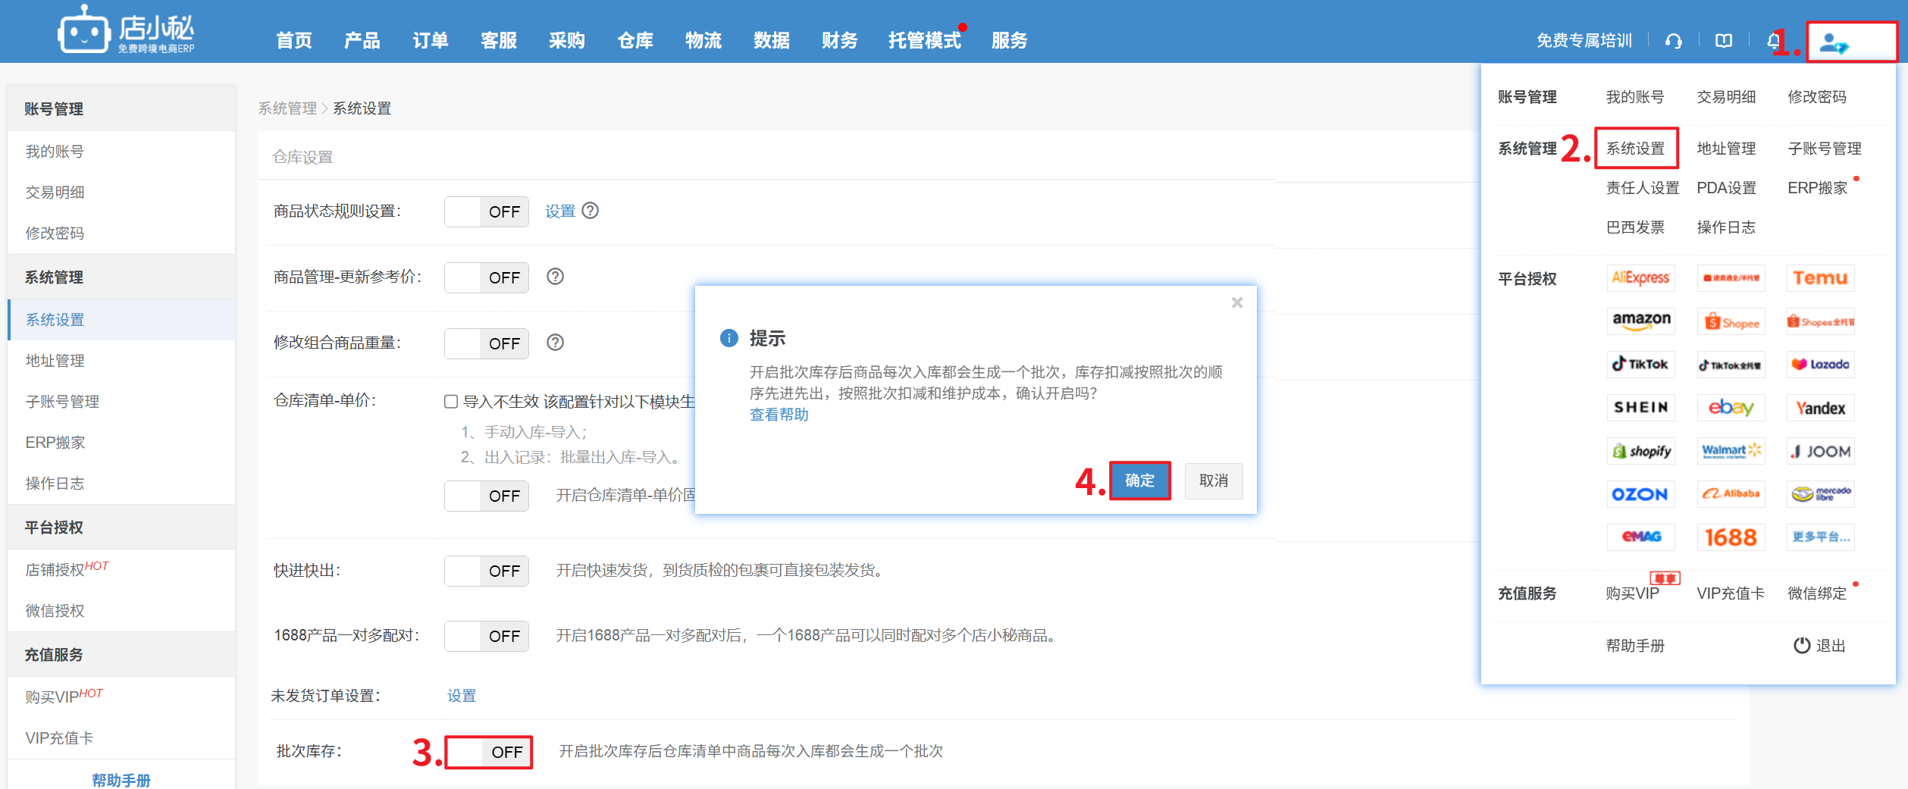Click 退出 to log out
This screenshot has height=789, width=1908.
pyautogui.click(x=1819, y=646)
